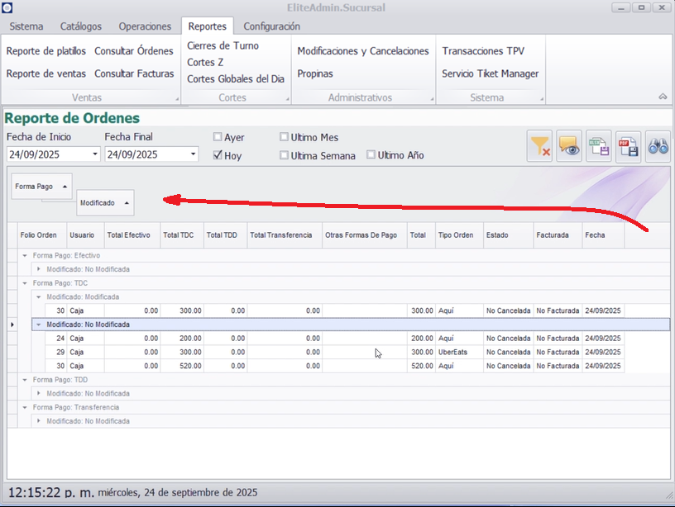This screenshot has height=507, width=675.
Task: Open Reporte de ventas
Action: (x=46, y=73)
